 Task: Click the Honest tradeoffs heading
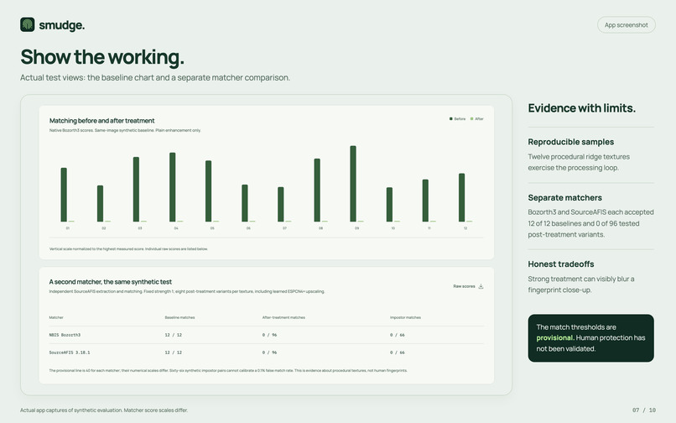pyautogui.click(x=561, y=264)
